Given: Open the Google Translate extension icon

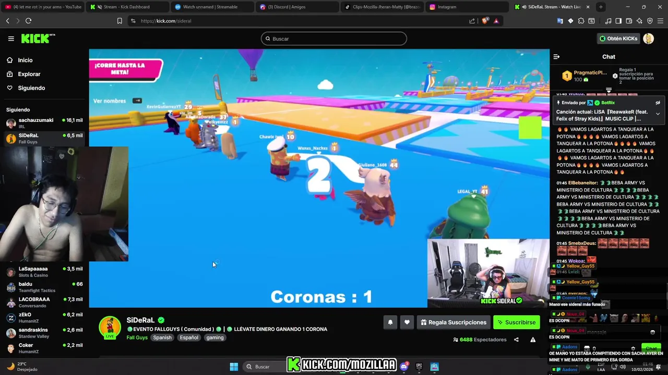Looking at the screenshot, I should pos(560,21).
